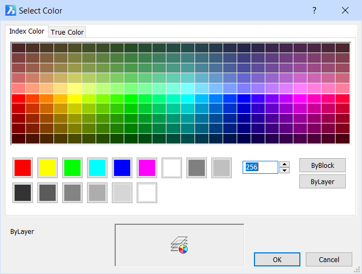The height and width of the screenshot is (274, 362).
Task: Pick pure yellow in the palette grid
Action: pos(75,99)
